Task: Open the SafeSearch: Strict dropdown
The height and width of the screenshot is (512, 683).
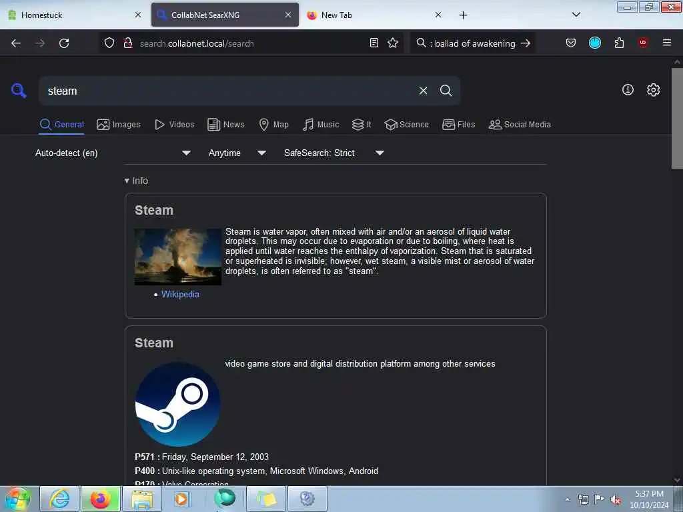Action: tap(333, 153)
